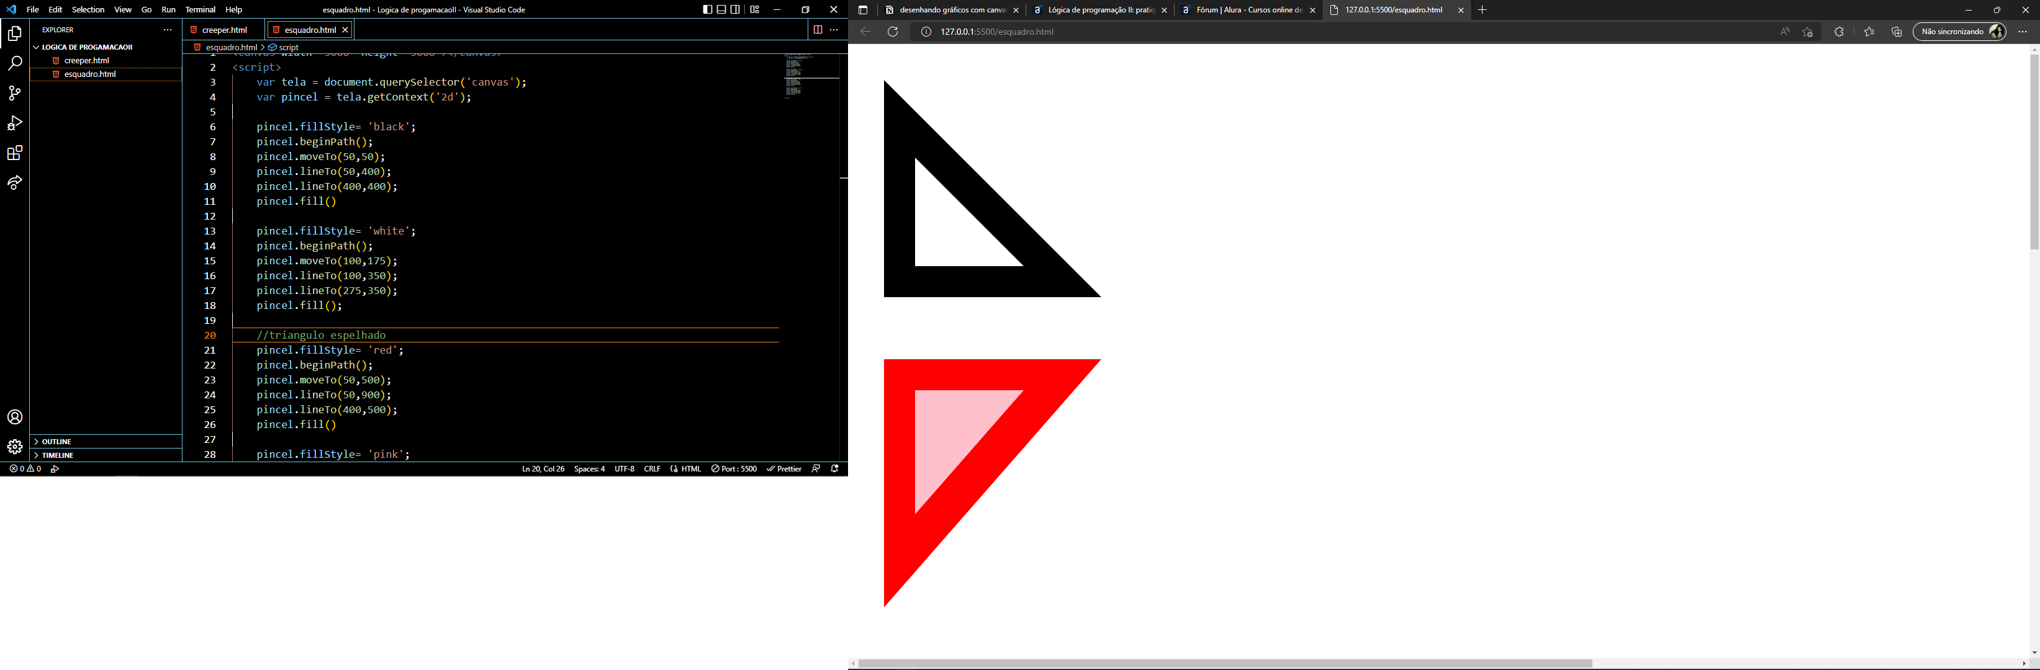Open editor More Actions ellipsis
The width and height of the screenshot is (2040, 670).
click(x=834, y=30)
